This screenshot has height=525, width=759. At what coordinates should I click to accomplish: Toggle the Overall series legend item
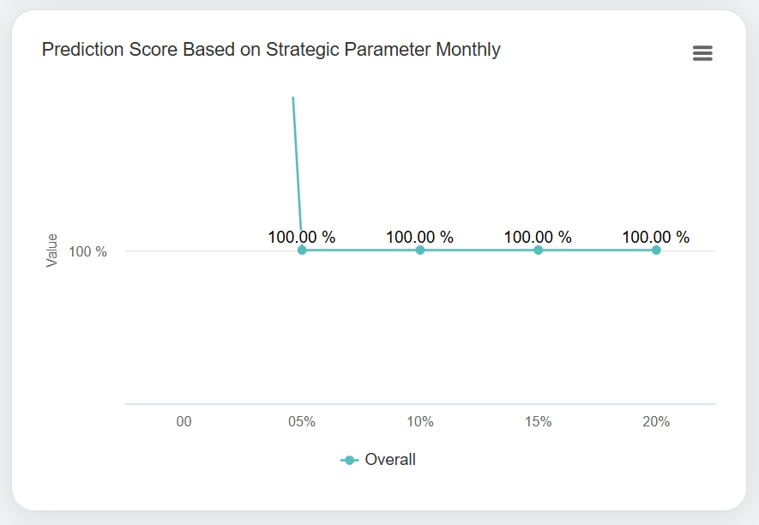[x=389, y=460]
